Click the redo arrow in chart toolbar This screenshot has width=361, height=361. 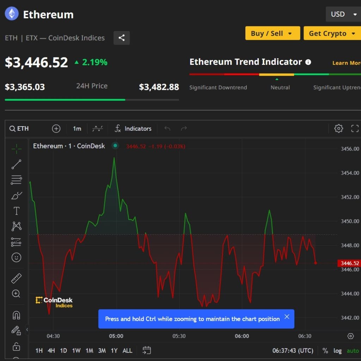pyautogui.click(x=184, y=128)
